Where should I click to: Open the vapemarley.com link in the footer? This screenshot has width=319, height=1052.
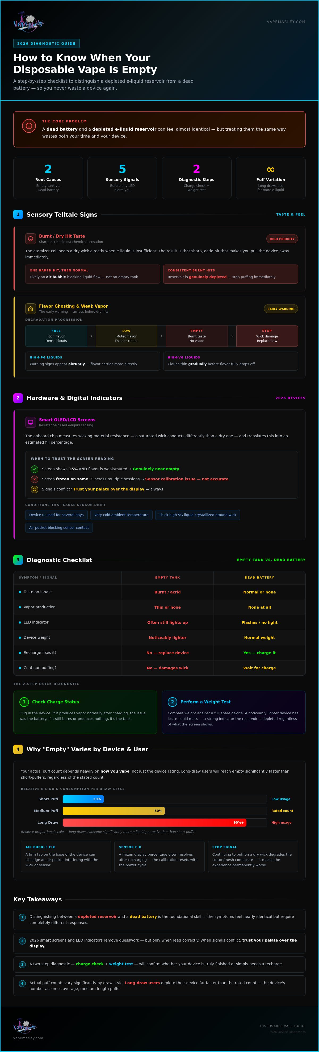[x=28, y=1038]
